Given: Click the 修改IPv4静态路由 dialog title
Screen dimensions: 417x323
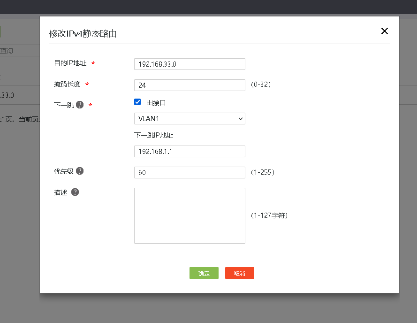Looking at the screenshot, I should (83, 33).
